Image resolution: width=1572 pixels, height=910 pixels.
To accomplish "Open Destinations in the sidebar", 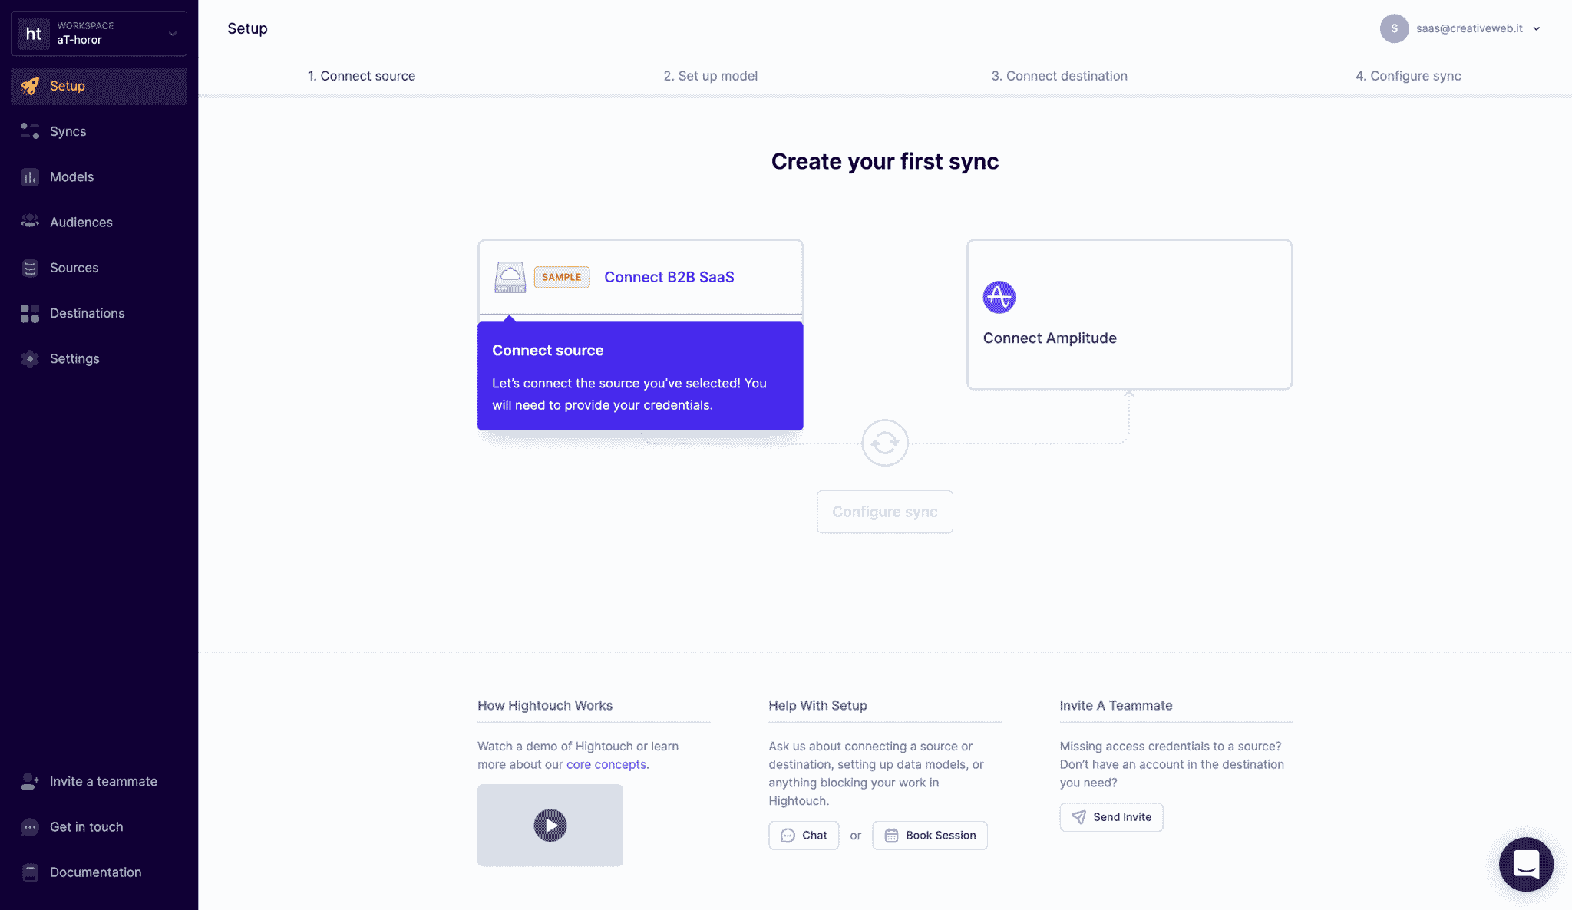I will coord(99,313).
